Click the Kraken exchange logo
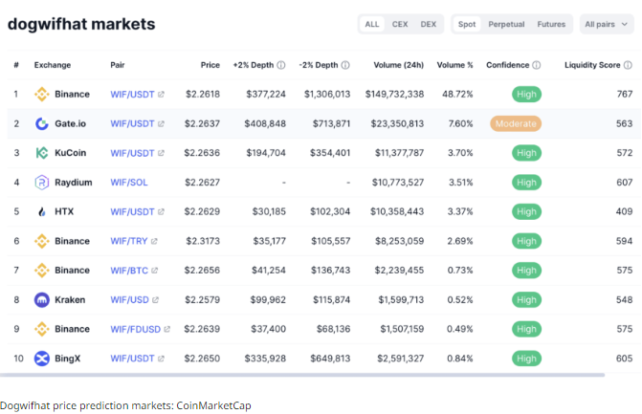 [42, 299]
